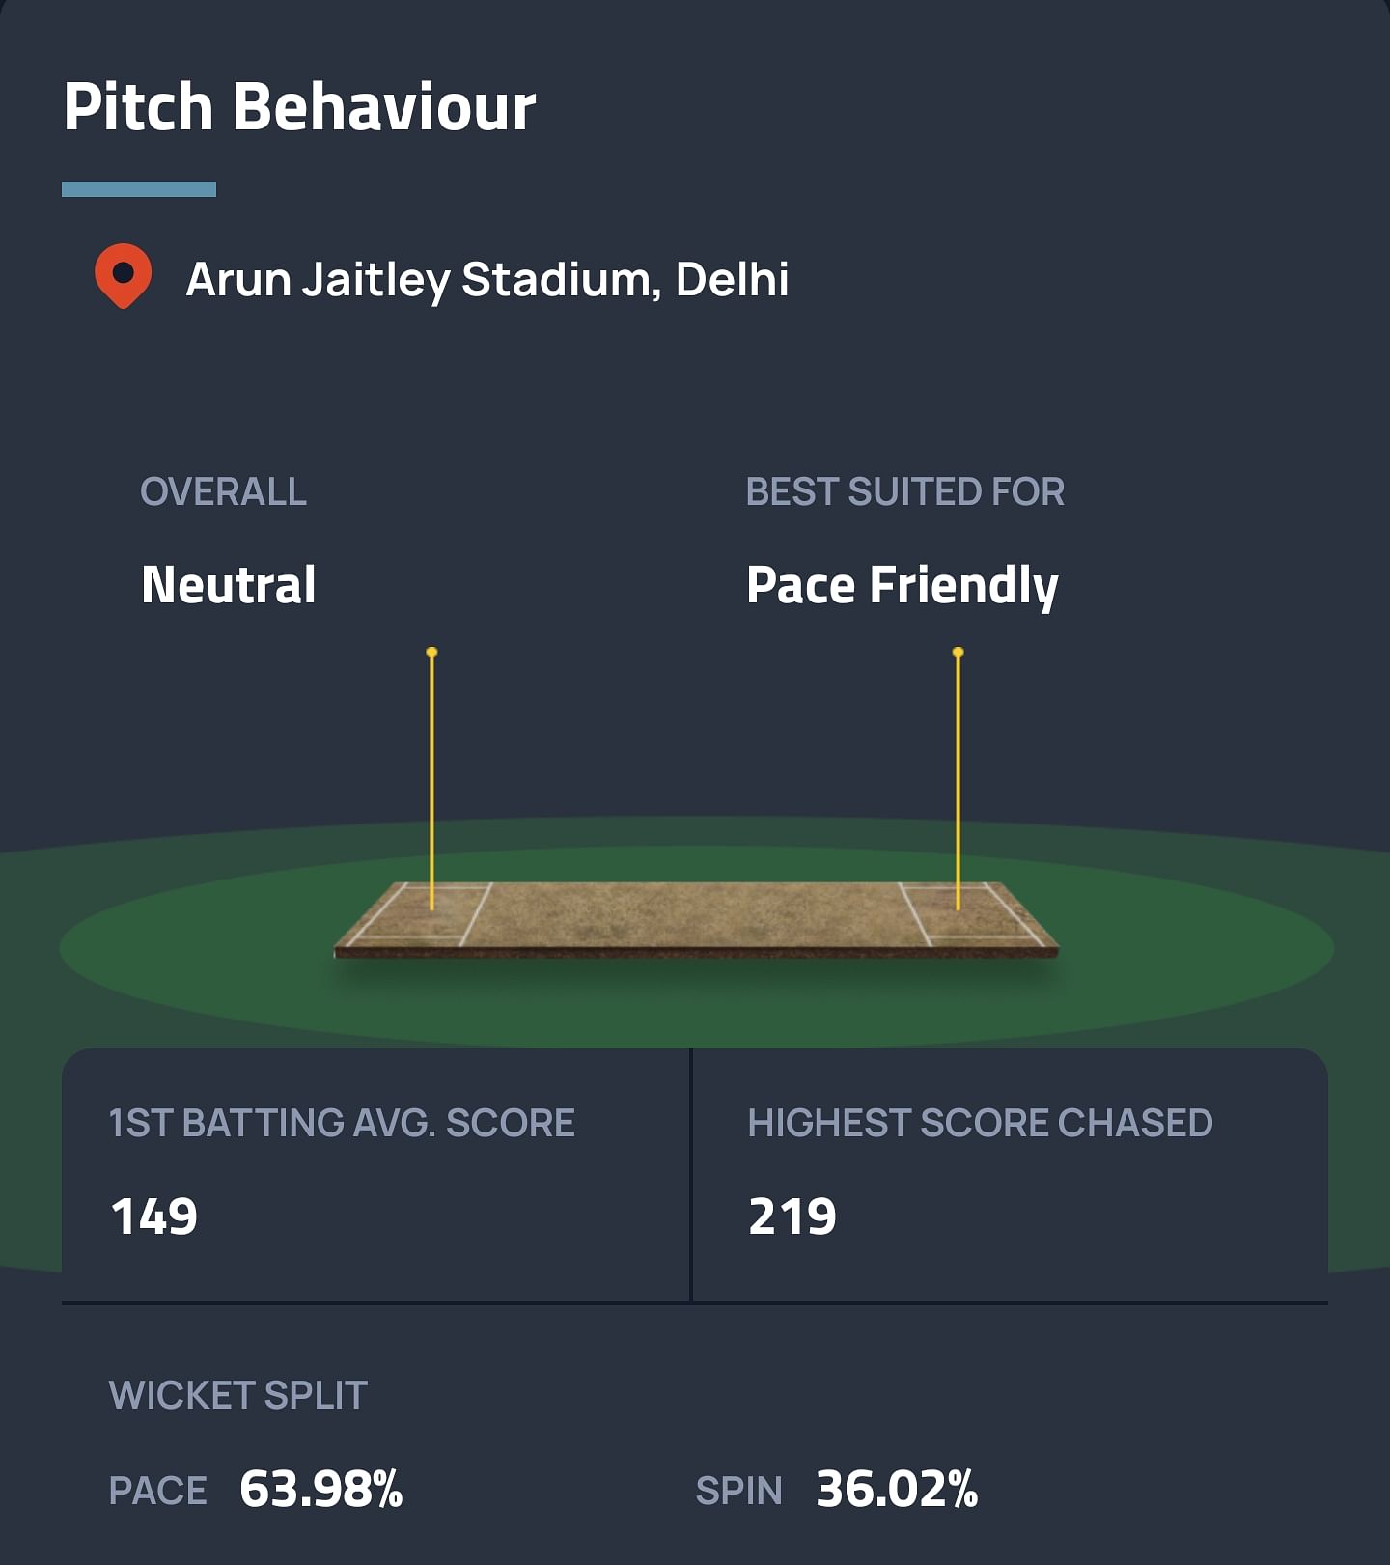This screenshot has height=1565, width=1390.
Task: Select the 219 highest chased value
Action: (792, 1216)
